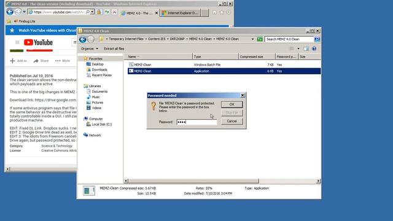Click the Creative Commons license link

click(59, 150)
